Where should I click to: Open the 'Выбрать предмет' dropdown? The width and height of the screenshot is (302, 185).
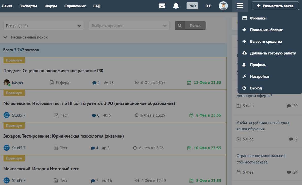[129, 26]
